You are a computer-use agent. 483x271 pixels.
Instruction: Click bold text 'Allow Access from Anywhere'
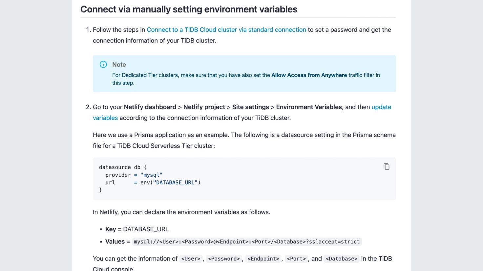point(309,75)
